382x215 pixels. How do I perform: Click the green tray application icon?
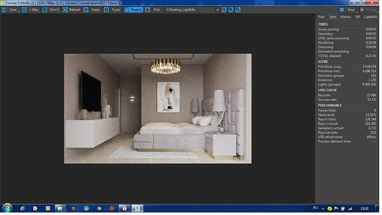(330, 209)
